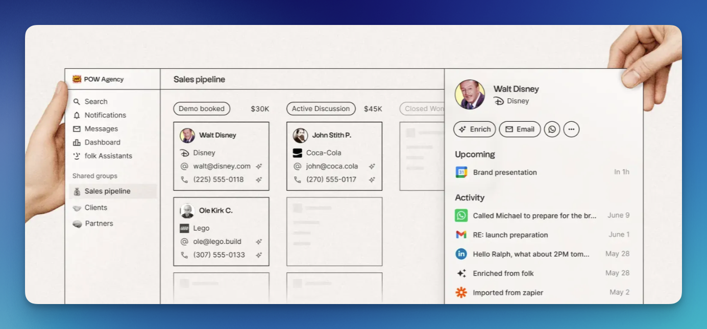The height and width of the screenshot is (329, 707).
Task: Click sparkle enrich icon beside walt@disney.com
Action: pos(259,166)
